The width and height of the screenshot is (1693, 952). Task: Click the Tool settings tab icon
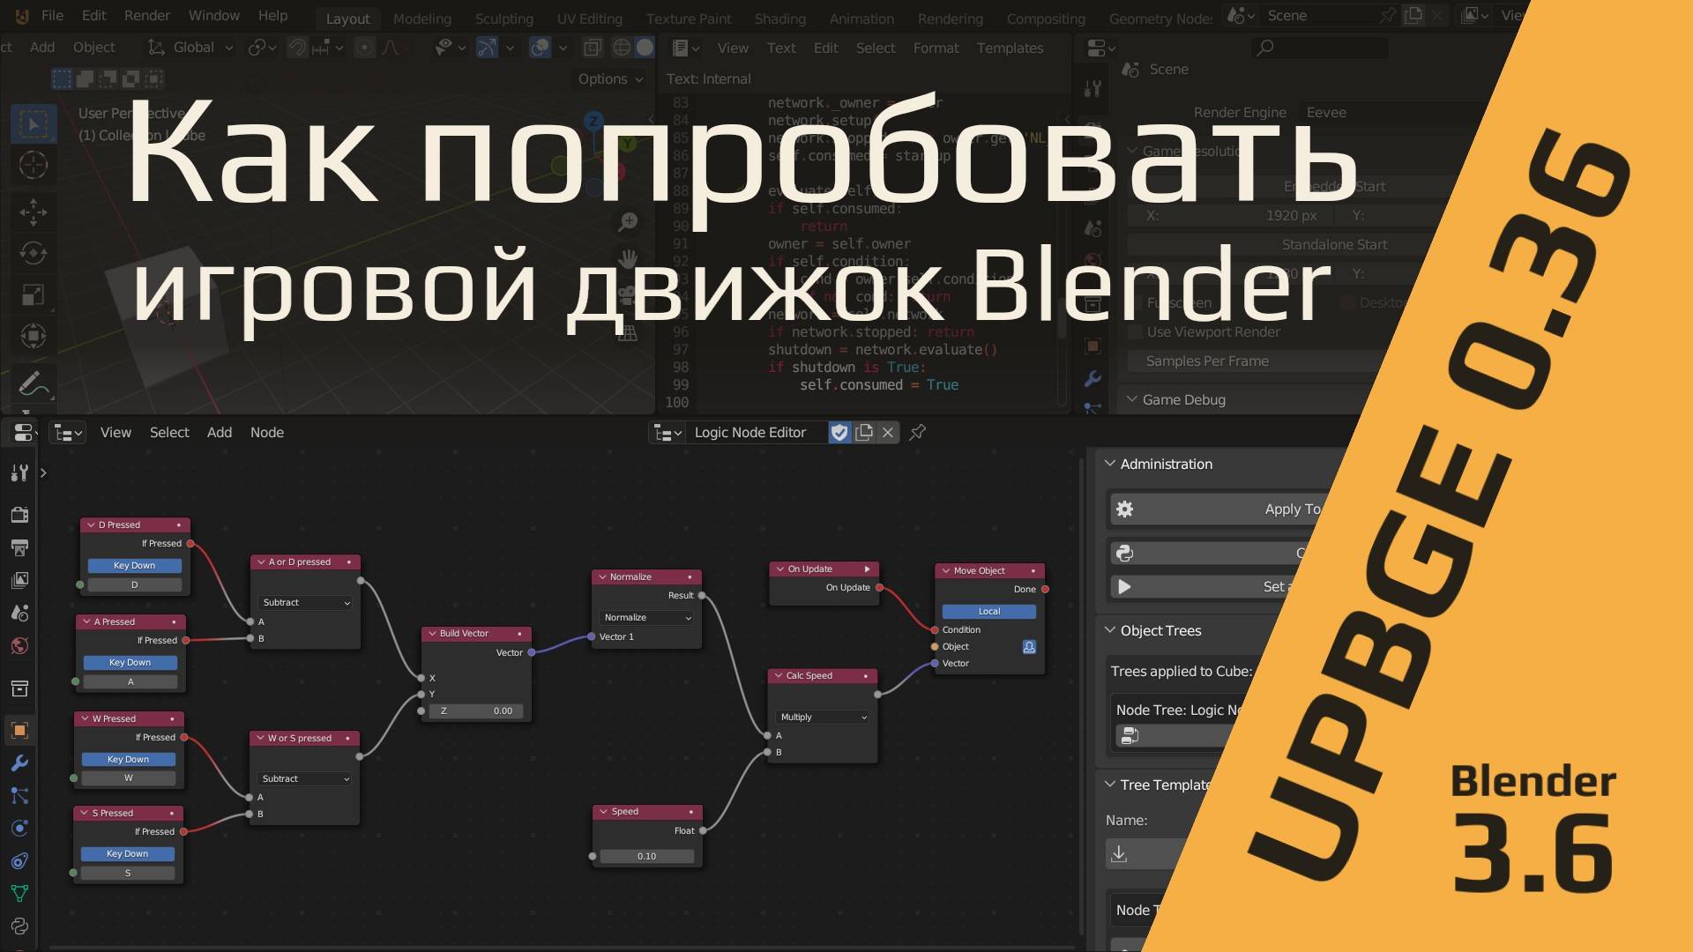pos(19,473)
